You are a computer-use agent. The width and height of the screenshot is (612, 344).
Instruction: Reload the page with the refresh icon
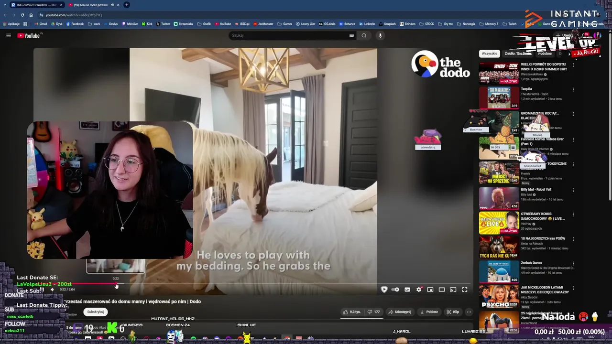(x=22, y=15)
